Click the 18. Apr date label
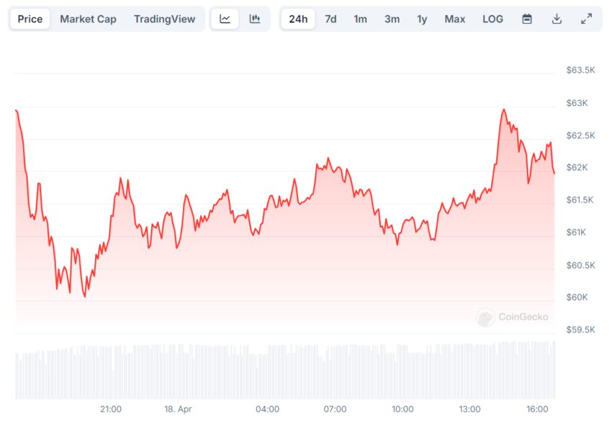The width and height of the screenshot is (612, 426). [178, 409]
